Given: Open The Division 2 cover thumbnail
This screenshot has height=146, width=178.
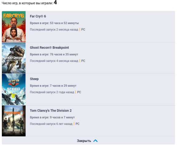Looking at the screenshot, I should tap(14, 121).
